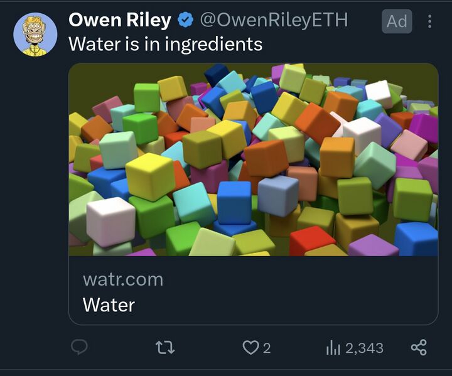Image resolution: width=452 pixels, height=376 pixels.
Task: Click the "Water is in ingredients" text
Action: [x=165, y=44]
